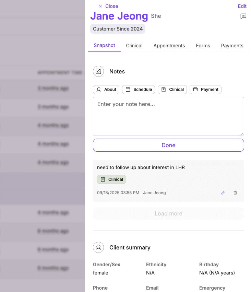Open the Forms tab
Viewport: 251px width, 292px height.
pos(203,46)
